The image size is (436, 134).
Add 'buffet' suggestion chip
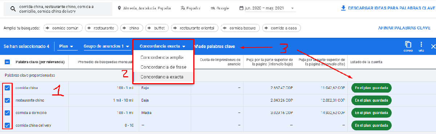(x=157, y=28)
